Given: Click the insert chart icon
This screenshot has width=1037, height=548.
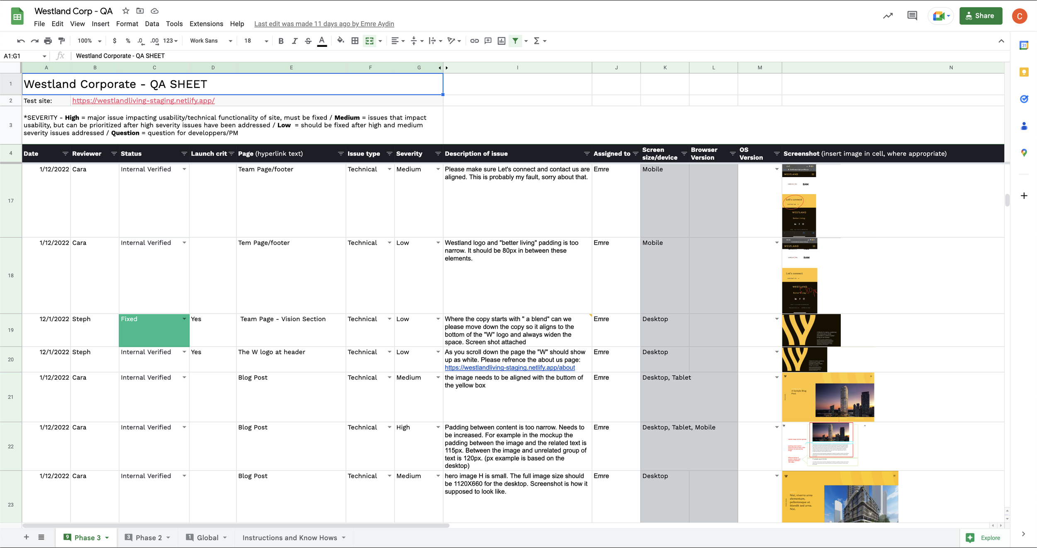Looking at the screenshot, I should point(501,41).
